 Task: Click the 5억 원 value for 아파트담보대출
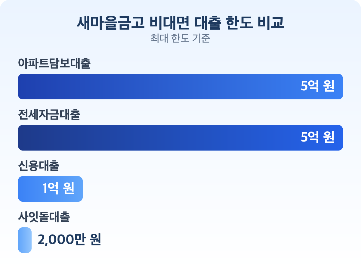coord(317,87)
